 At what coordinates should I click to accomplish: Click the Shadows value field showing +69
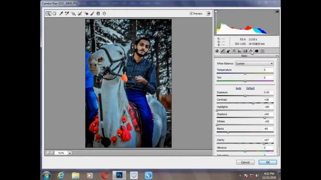(268, 114)
